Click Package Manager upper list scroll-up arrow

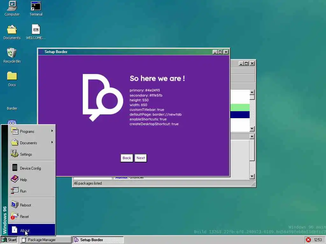(252, 92)
